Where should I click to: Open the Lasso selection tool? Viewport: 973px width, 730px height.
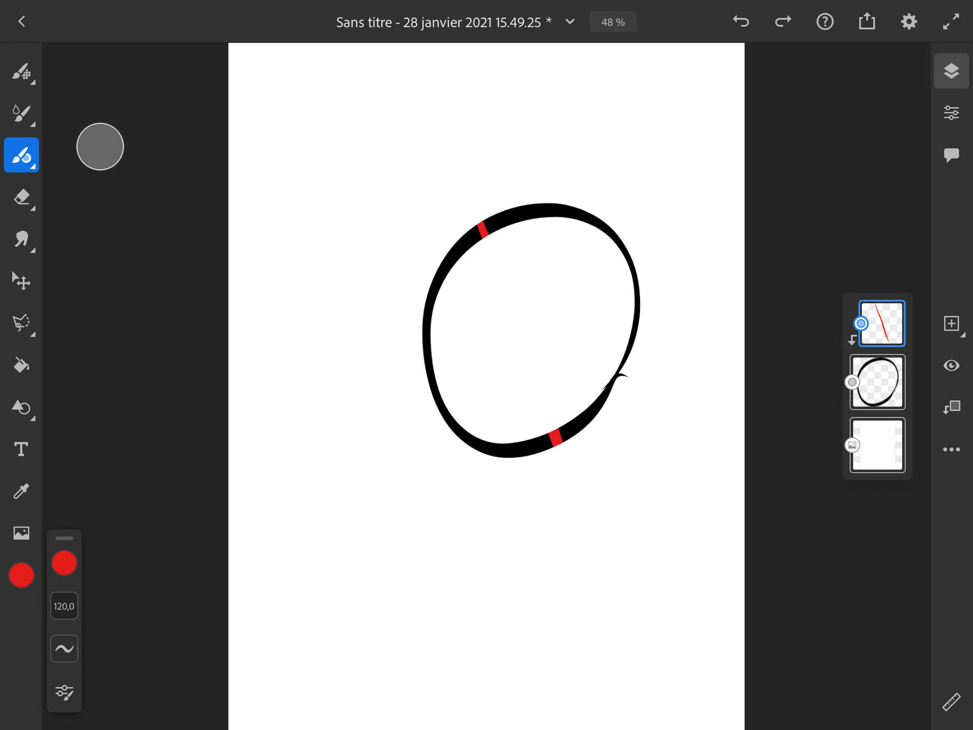pos(21,323)
